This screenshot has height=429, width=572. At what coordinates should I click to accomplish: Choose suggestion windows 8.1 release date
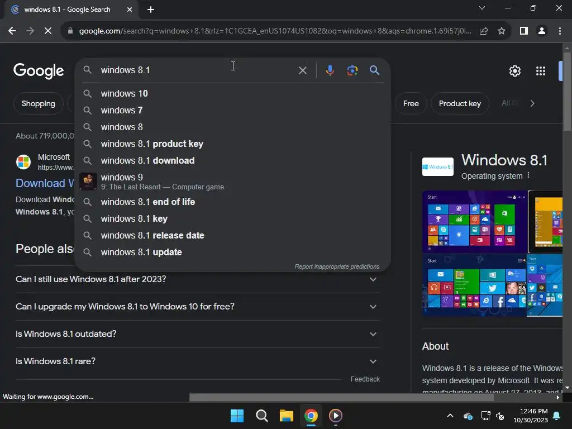232,236
